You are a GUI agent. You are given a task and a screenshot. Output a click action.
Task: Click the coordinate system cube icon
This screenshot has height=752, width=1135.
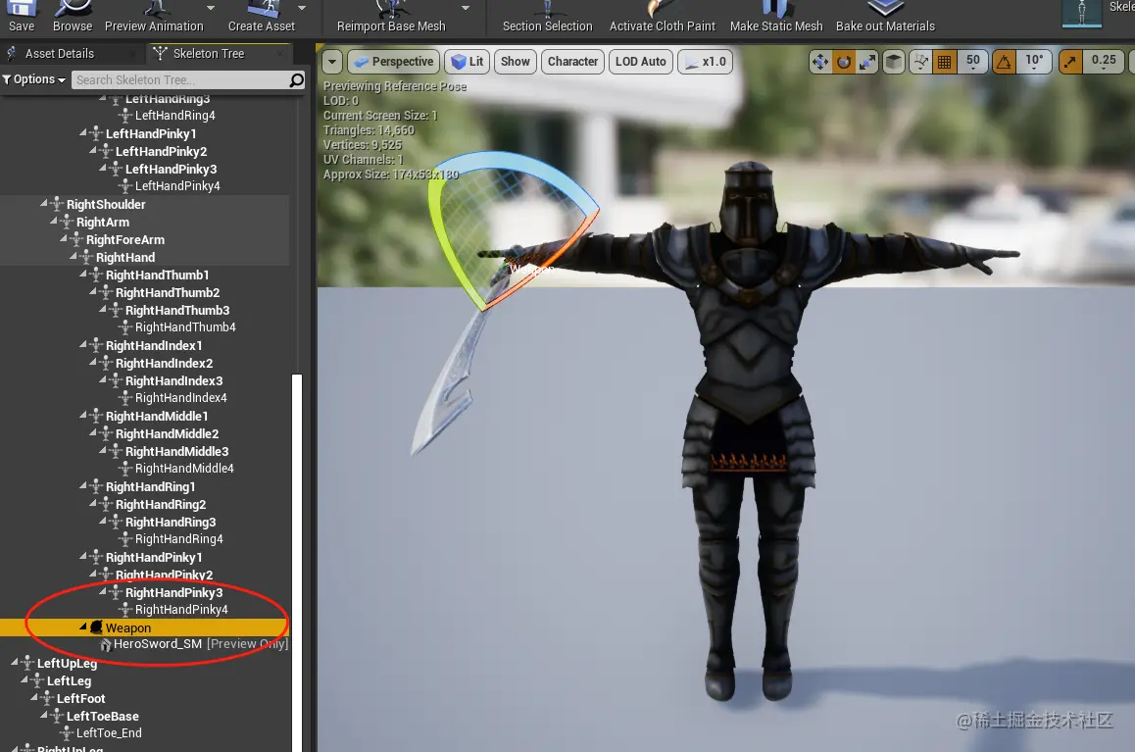tap(894, 62)
